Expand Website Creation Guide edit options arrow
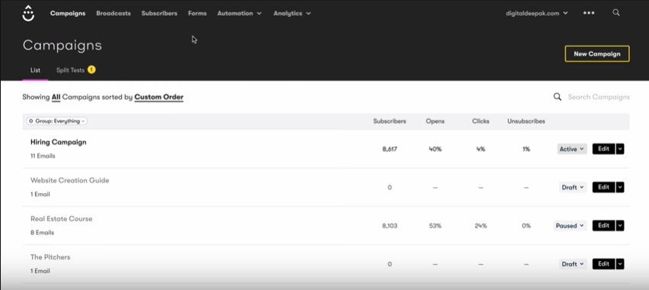 point(619,187)
